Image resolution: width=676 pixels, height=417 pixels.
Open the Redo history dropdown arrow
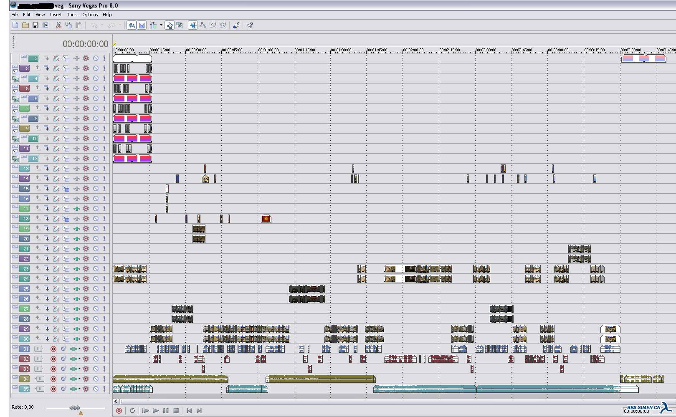(120, 25)
